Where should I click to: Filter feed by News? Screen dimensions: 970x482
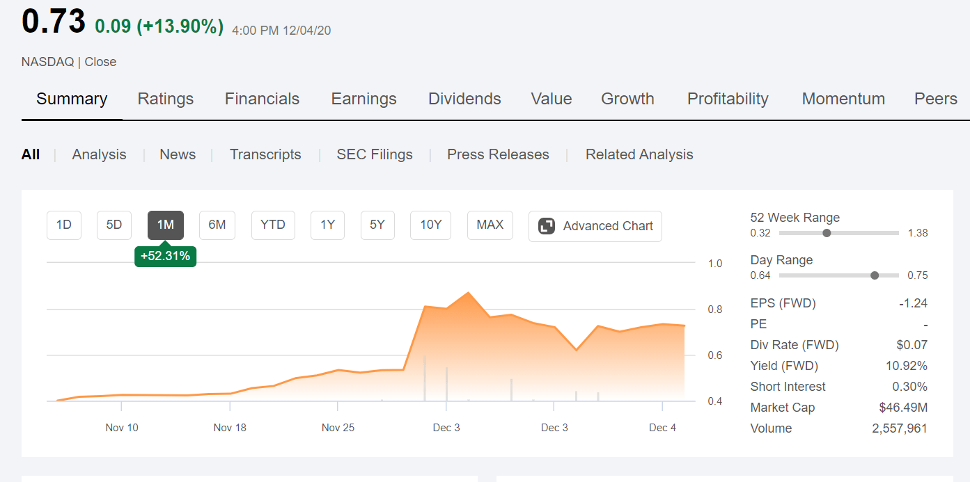coord(178,154)
